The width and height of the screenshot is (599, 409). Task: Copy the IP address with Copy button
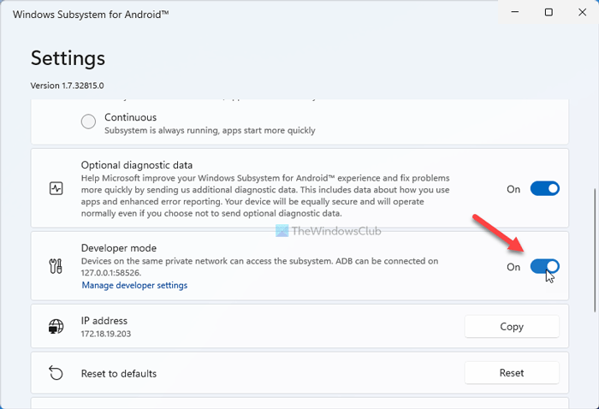pyautogui.click(x=511, y=326)
